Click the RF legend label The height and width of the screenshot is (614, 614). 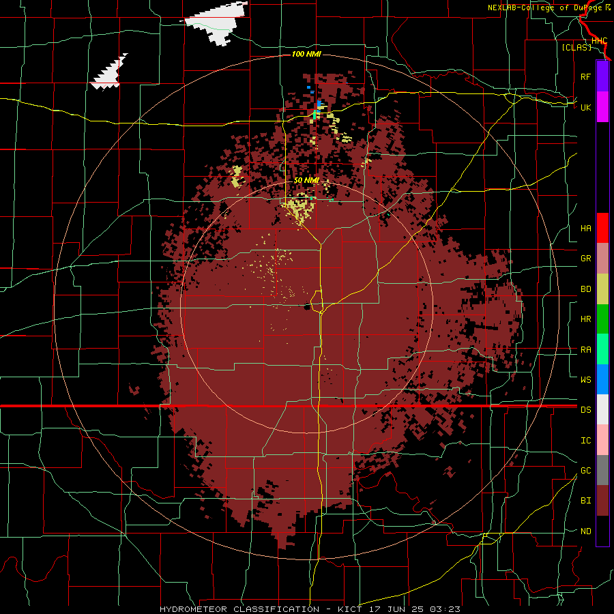[585, 76]
